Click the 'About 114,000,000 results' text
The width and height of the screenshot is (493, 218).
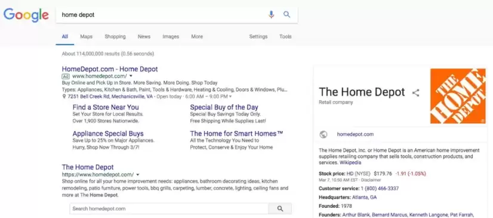(x=108, y=54)
